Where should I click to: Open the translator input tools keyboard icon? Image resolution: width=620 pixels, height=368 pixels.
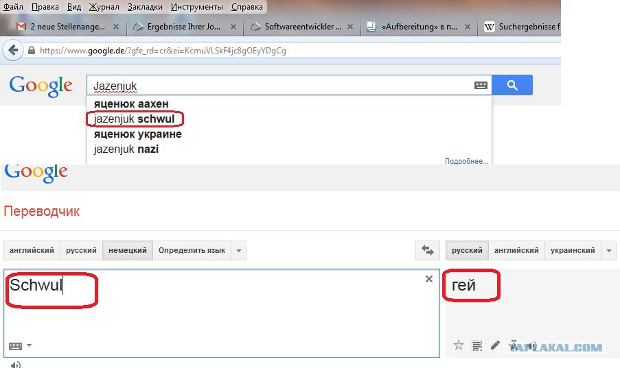coord(16,345)
